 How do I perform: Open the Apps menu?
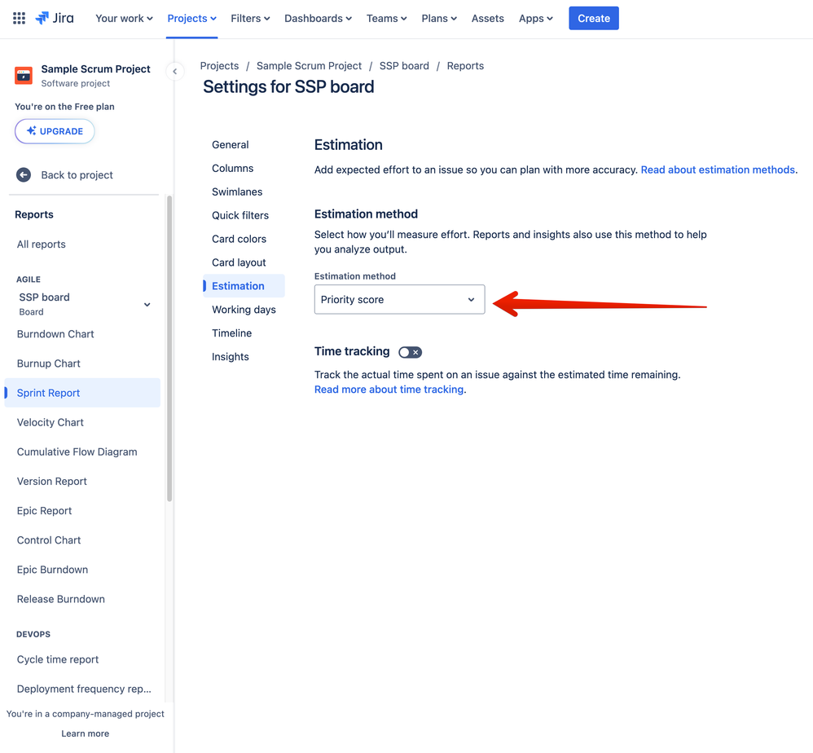535,18
